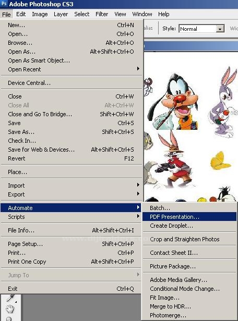
Task: Open the Style dropdown showing Normal
Action: tap(201, 29)
